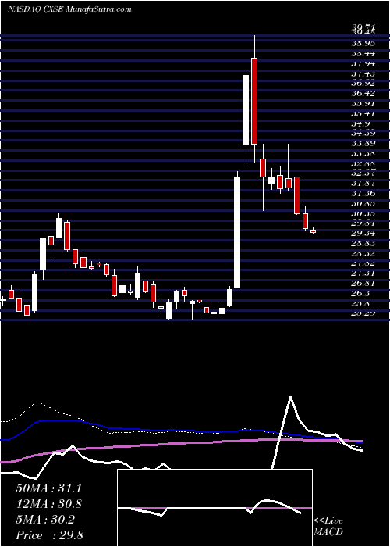Click the 5MA : 30.2 label
This screenshot has width=390, height=547.
[x=45, y=520]
